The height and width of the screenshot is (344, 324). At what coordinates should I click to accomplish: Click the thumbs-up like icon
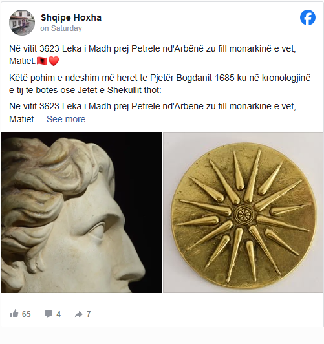14,314
